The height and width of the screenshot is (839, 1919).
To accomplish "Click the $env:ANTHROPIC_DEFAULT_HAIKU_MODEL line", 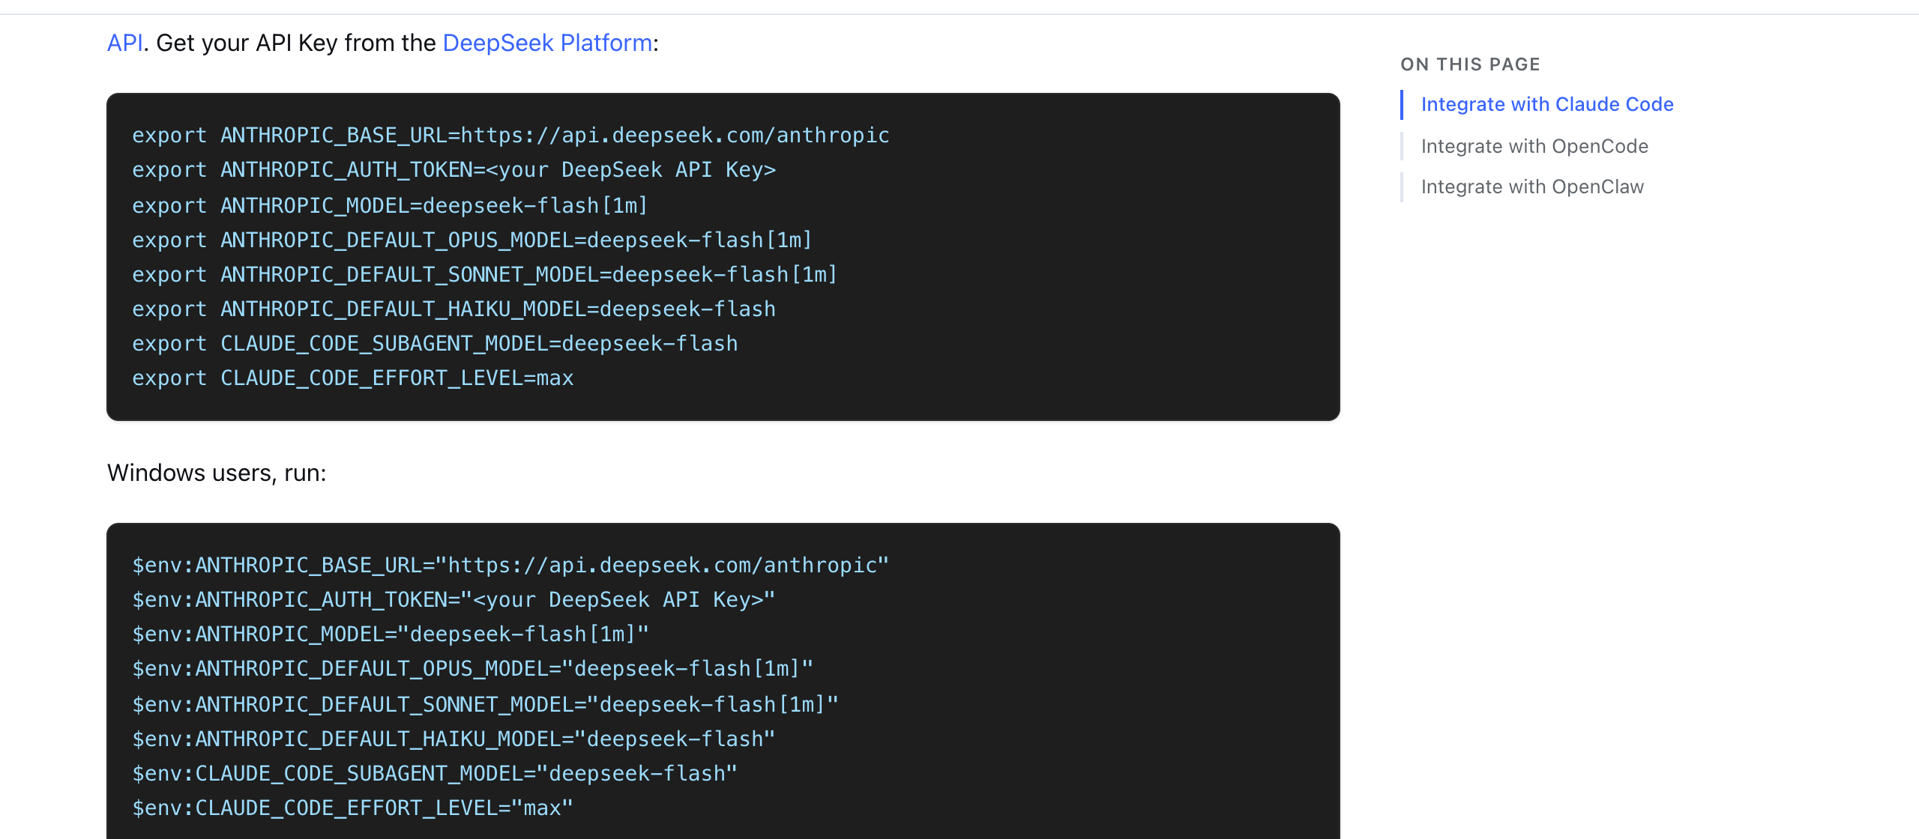I will tap(454, 739).
